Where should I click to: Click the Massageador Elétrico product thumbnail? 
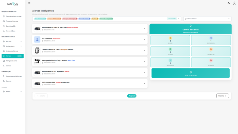pyautogui.click(x=37, y=61)
